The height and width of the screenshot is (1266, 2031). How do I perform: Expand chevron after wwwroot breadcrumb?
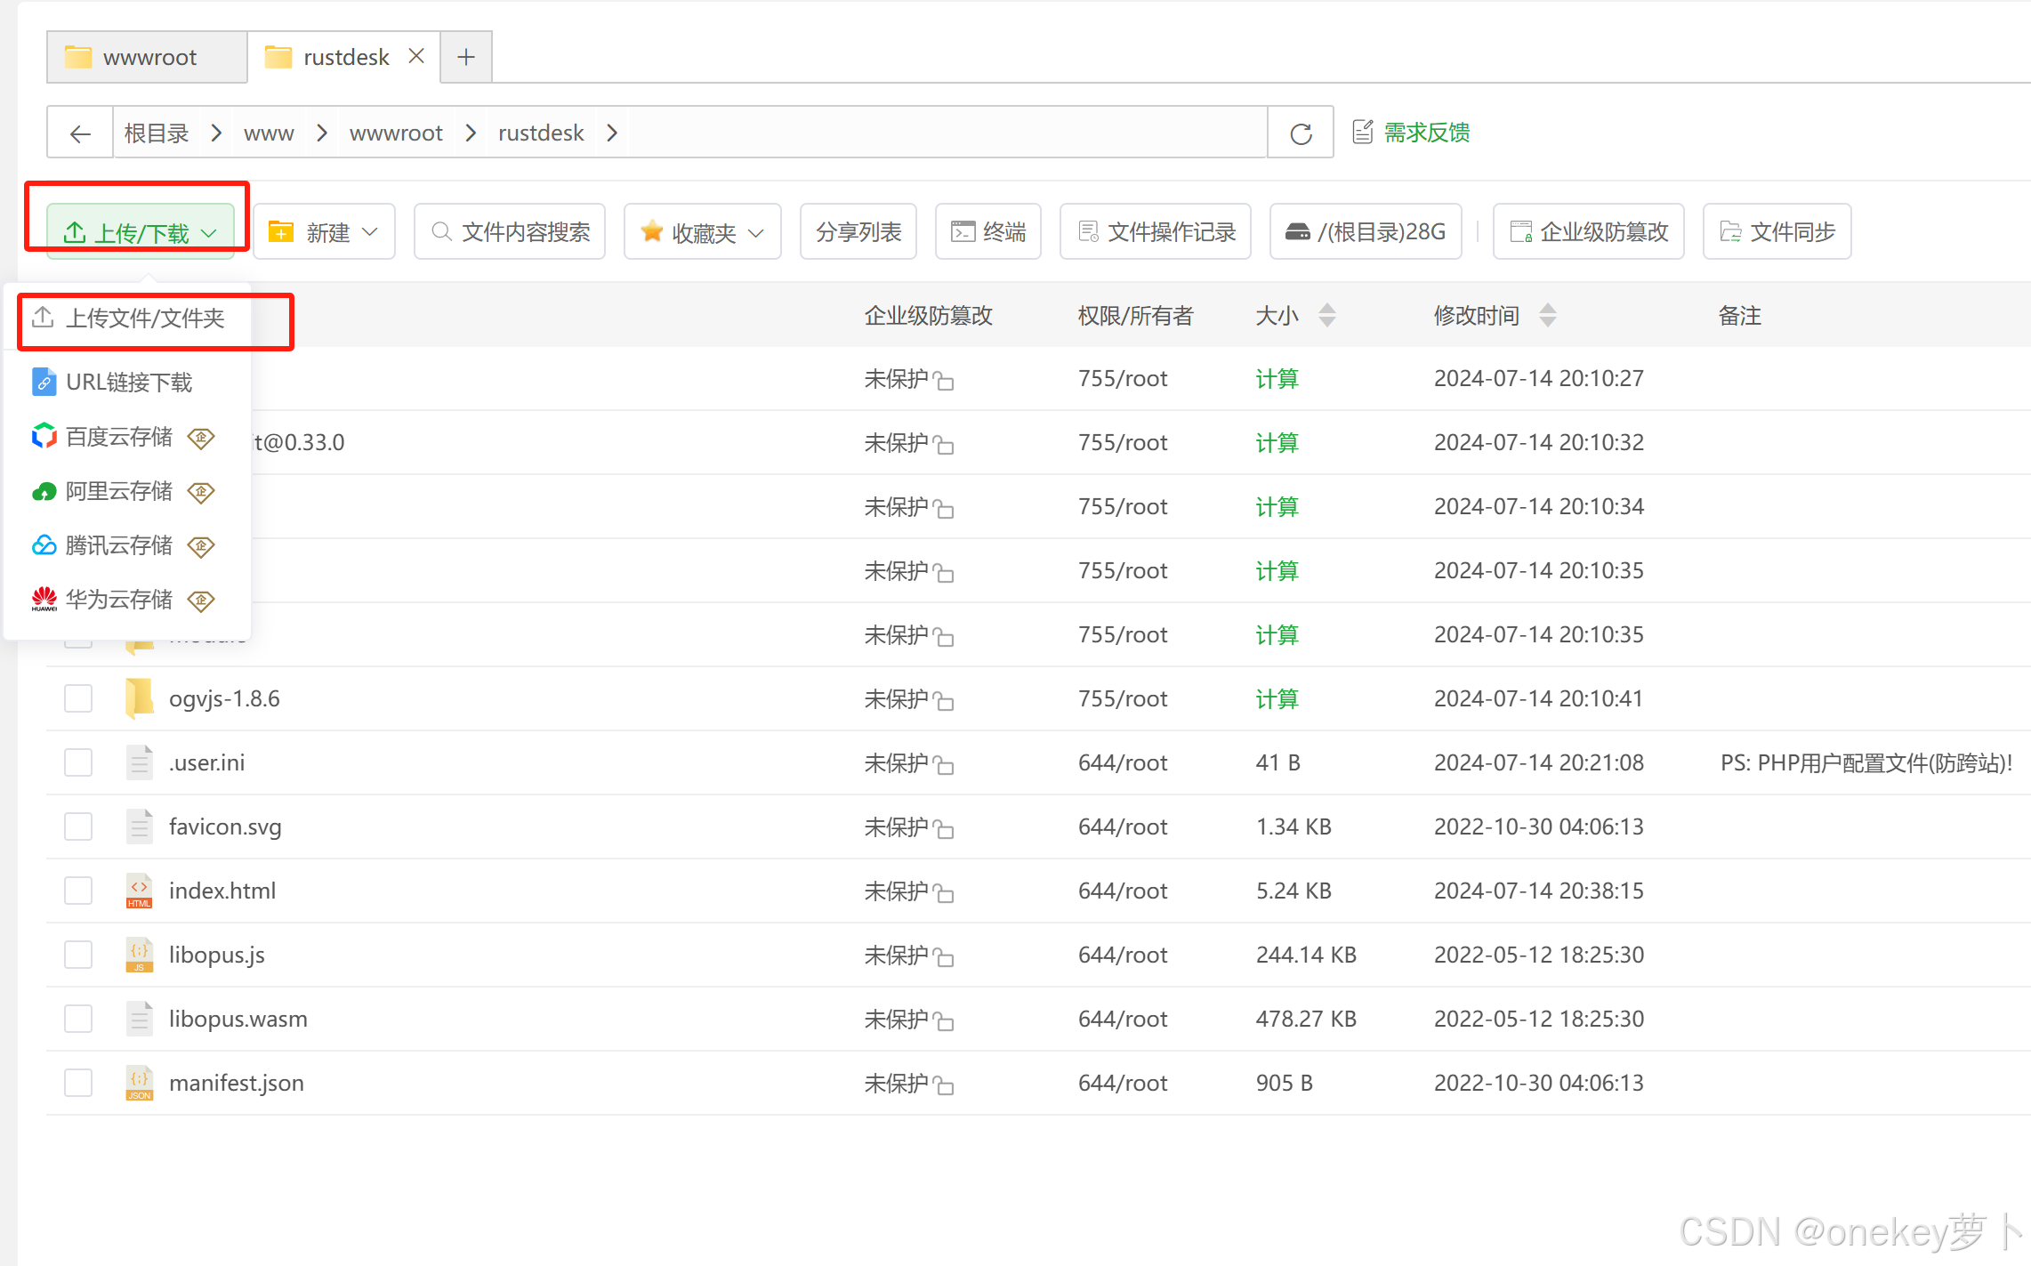point(471,133)
